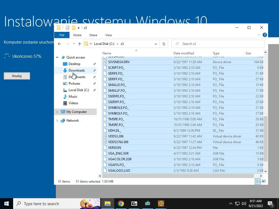Open the Customize Quick Access Toolbar dropdown

(78, 28)
